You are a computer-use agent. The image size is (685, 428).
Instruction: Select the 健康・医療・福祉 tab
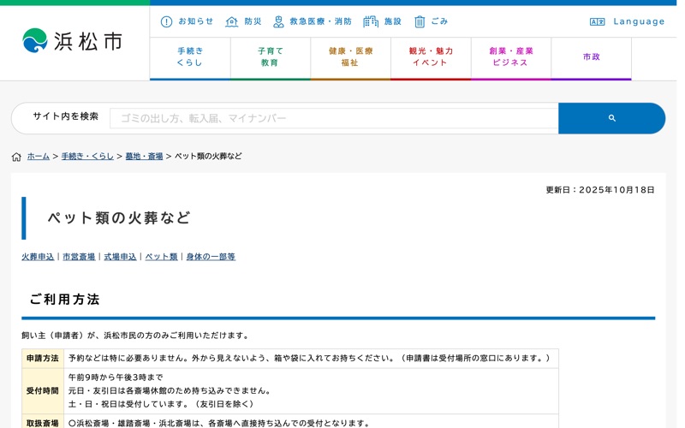click(x=350, y=56)
